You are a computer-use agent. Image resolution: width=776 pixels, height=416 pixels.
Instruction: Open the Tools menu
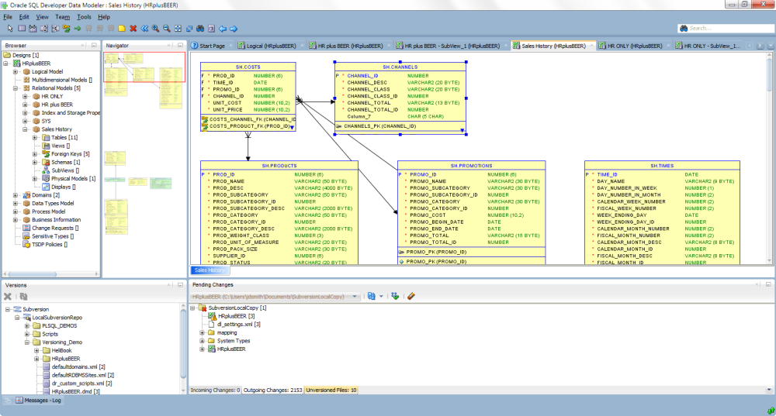pyautogui.click(x=84, y=17)
